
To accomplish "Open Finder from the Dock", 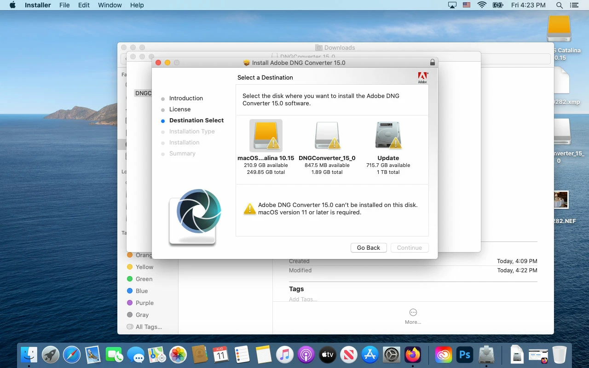I will tap(29, 355).
